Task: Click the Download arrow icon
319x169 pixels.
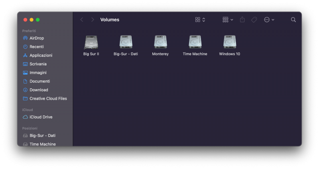Action: [x=25, y=90]
